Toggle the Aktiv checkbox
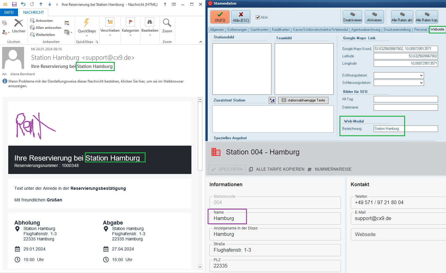 [x=258, y=17]
